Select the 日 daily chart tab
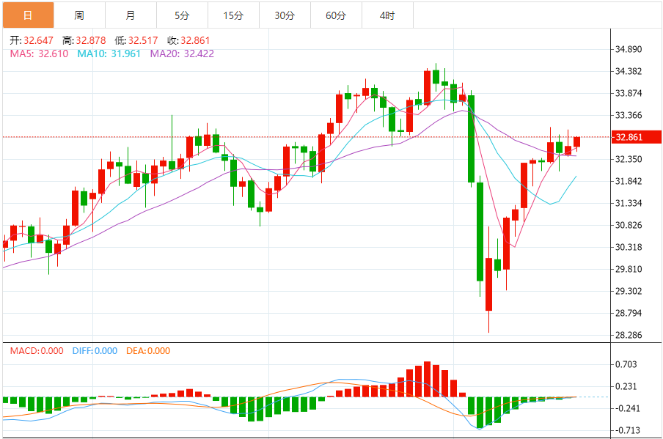663x439 pixels. pyautogui.click(x=29, y=15)
